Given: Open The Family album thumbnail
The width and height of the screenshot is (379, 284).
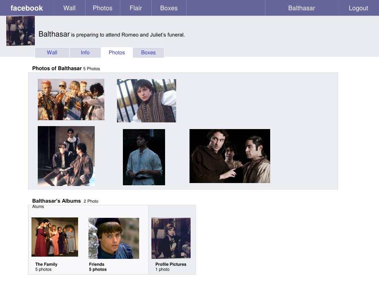Looking at the screenshot, I should 55,237.
